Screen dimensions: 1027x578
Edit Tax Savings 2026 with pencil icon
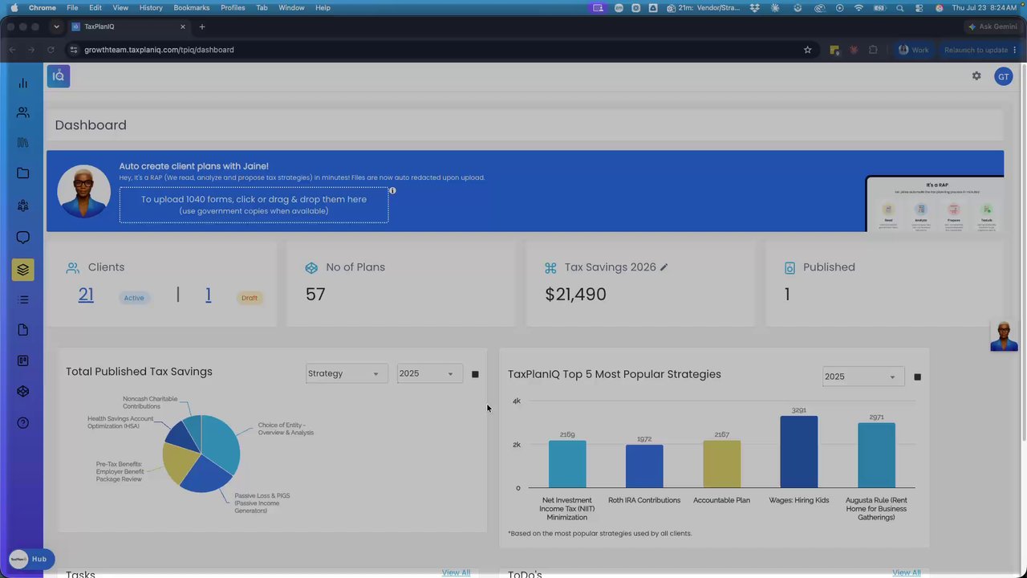point(664,267)
